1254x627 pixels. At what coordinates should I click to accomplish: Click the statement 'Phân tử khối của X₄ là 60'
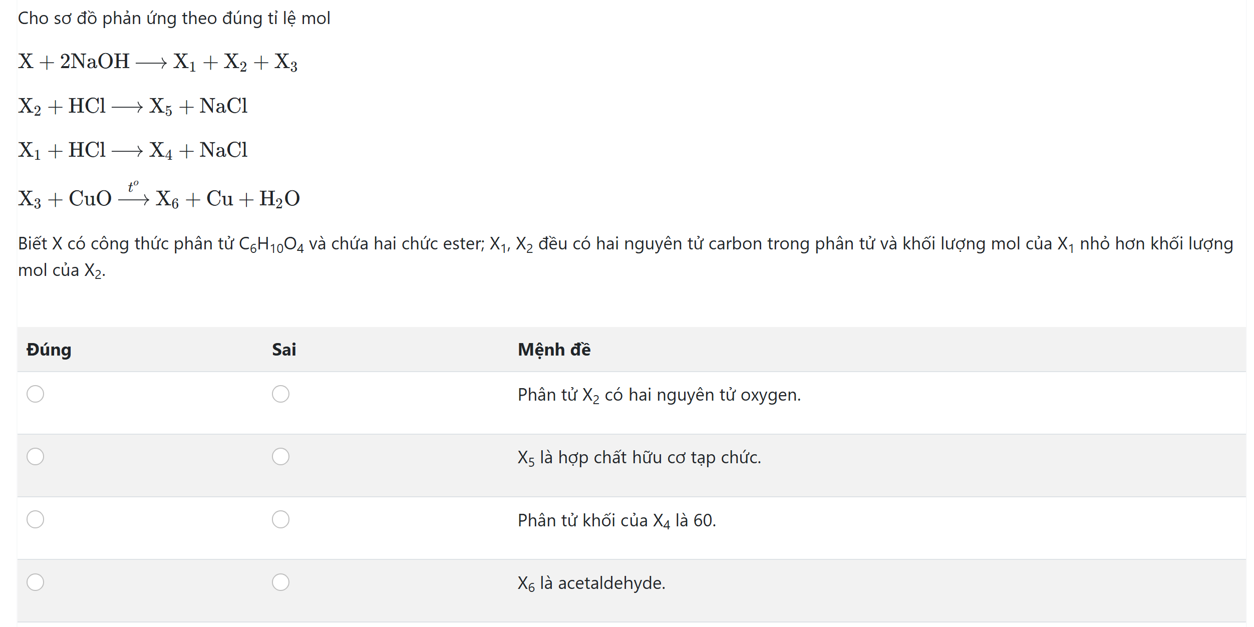point(616,521)
